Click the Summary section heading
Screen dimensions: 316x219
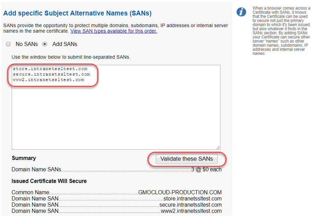coord(24,158)
